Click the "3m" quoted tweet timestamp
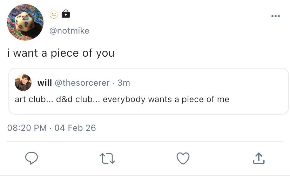This screenshot has width=290, height=177. 124,83
